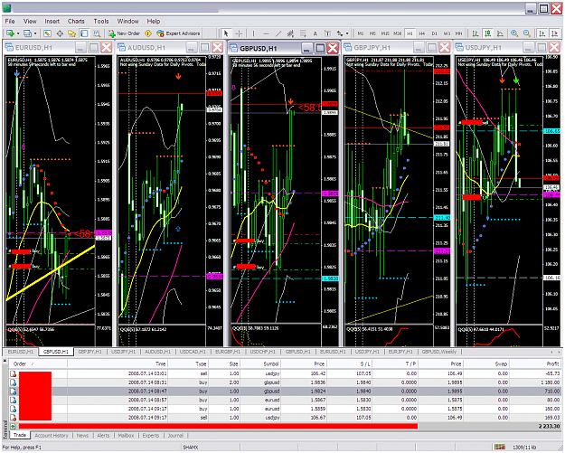This screenshot has height=453, width=565.
Task: Sort orders by the Time column header
Action: tap(118, 364)
